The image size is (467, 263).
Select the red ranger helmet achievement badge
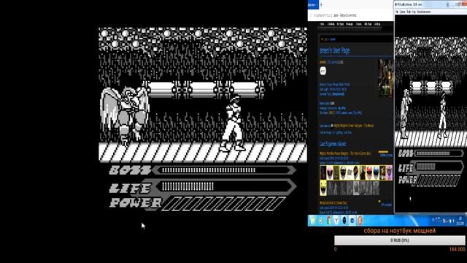click(369, 173)
